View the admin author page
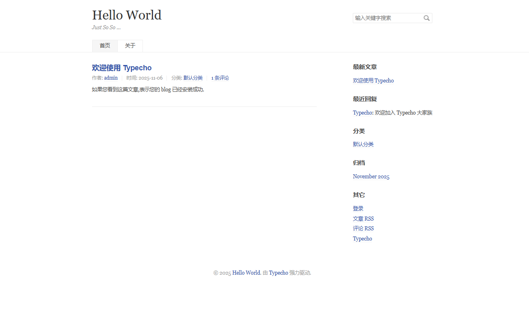Viewport: 529px width, 312px height. click(x=111, y=78)
